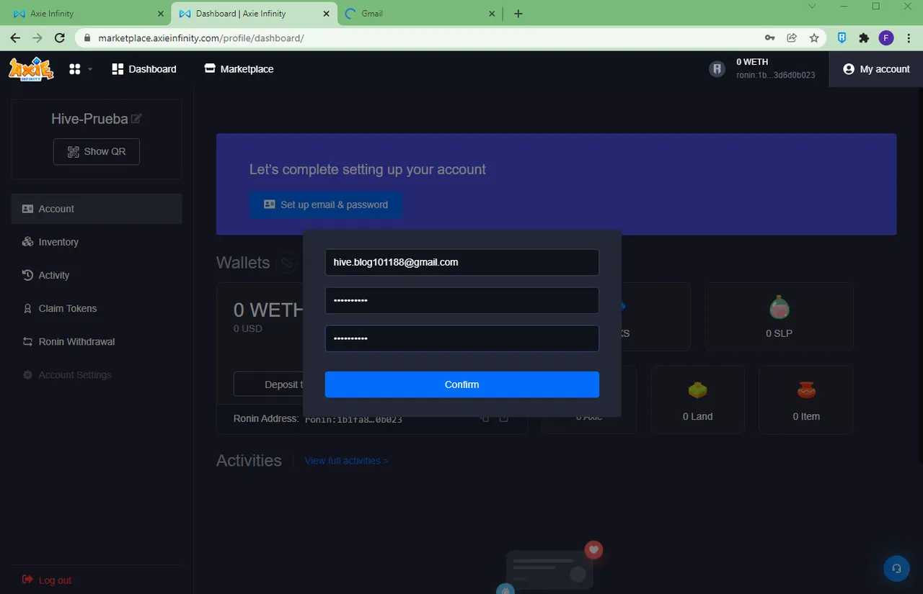Open the saved passwords key icon

(769, 38)
